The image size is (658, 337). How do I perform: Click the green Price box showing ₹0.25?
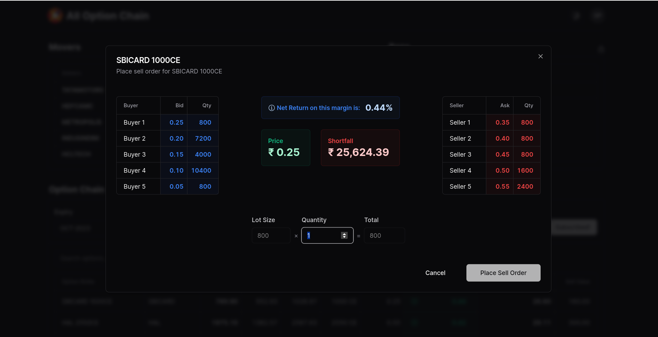click(x=285, y=148)
